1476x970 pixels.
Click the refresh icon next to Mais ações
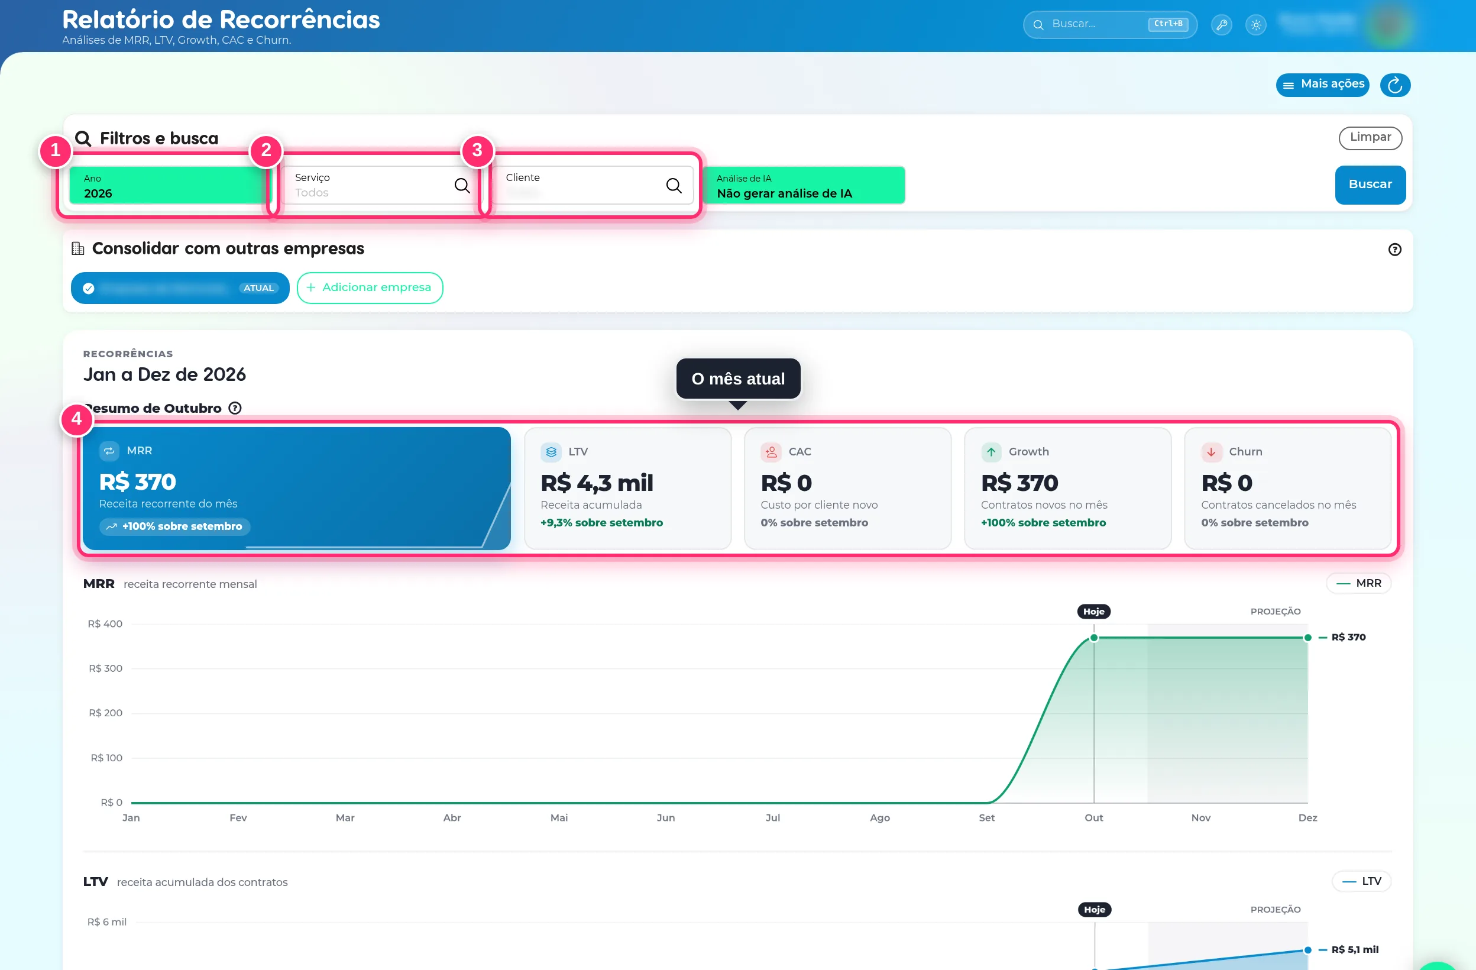coord(1395,85)
